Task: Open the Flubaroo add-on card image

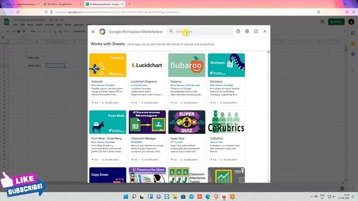Action: click(x=187, y=65)
